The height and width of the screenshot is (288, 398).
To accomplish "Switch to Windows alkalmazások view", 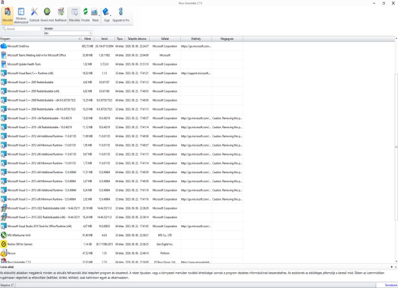I will point(21,15).
